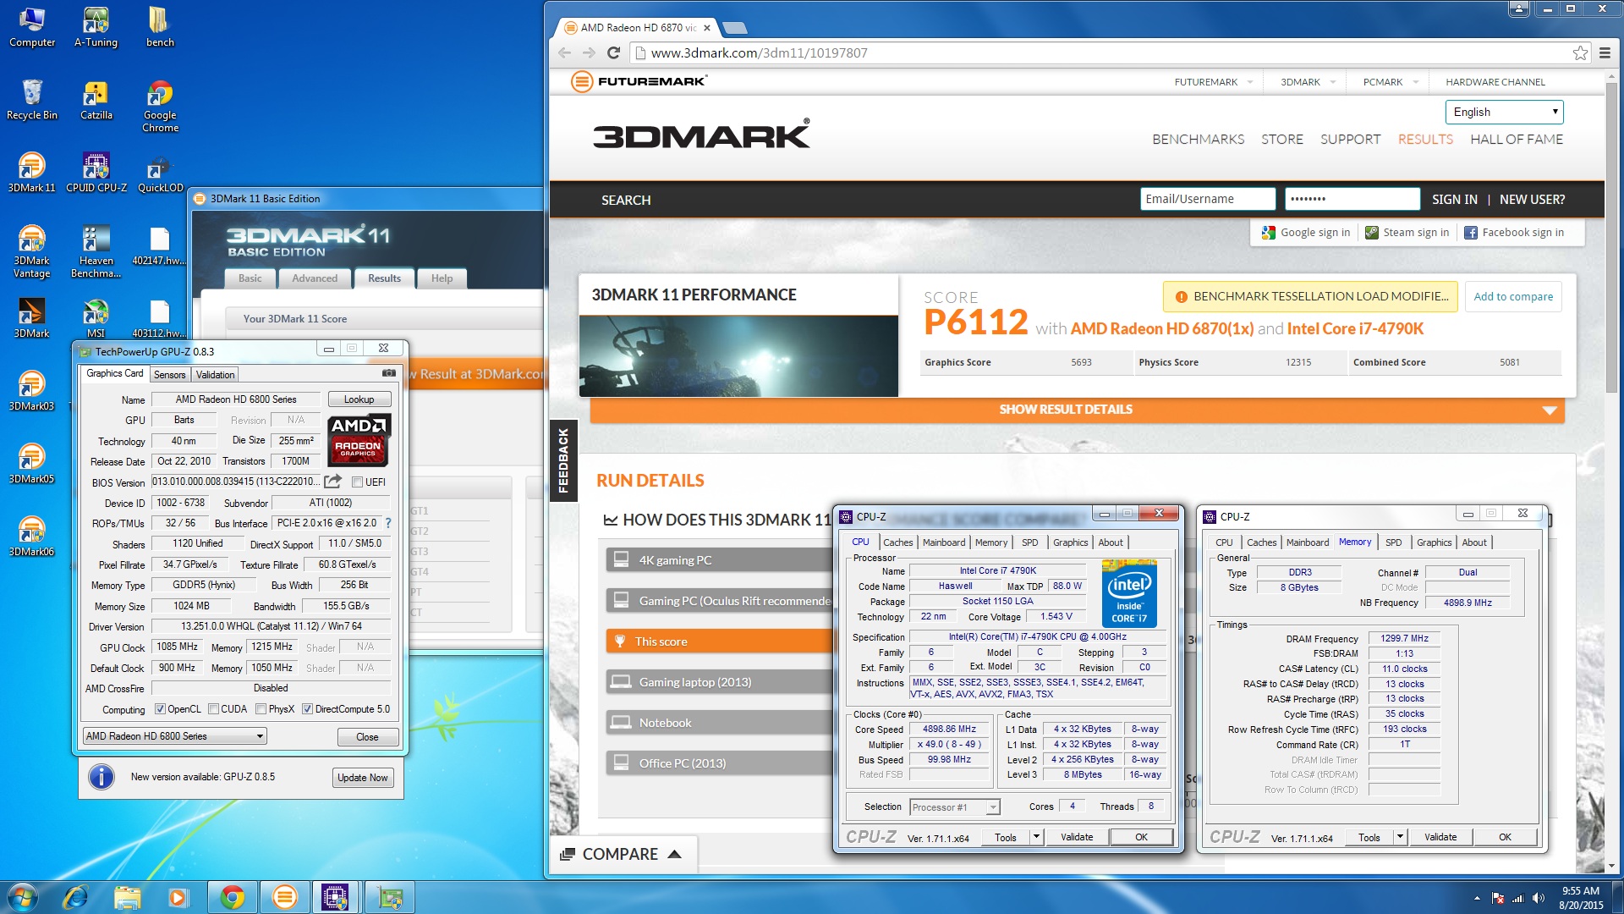Image resolution: width=1624 pixels, height=914 pixels.
Task: Click the SIGN IN link
Action: point(1455,200)
